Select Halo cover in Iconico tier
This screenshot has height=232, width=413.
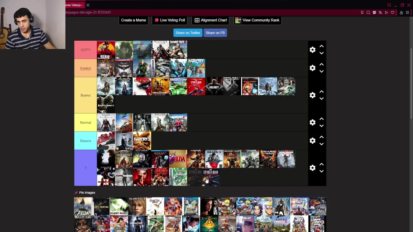[x=142, y=68]
